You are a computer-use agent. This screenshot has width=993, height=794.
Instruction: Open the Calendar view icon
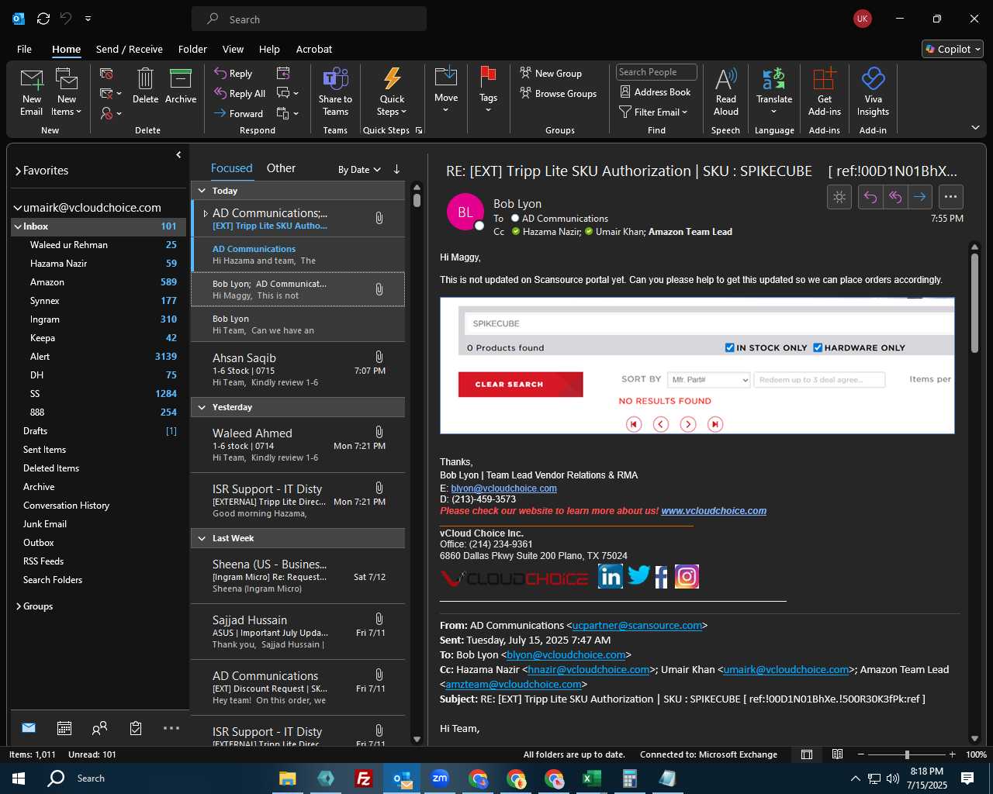click(x=64, y=728)
